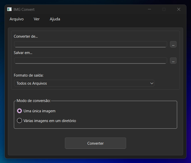Open the Ver menu
This screenshot has width=191, height=163.
(x=37, y=19)
